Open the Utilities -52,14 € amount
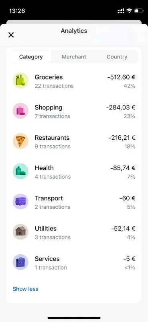Viewport: 148px width, 322px height. [x=123, y=229]
